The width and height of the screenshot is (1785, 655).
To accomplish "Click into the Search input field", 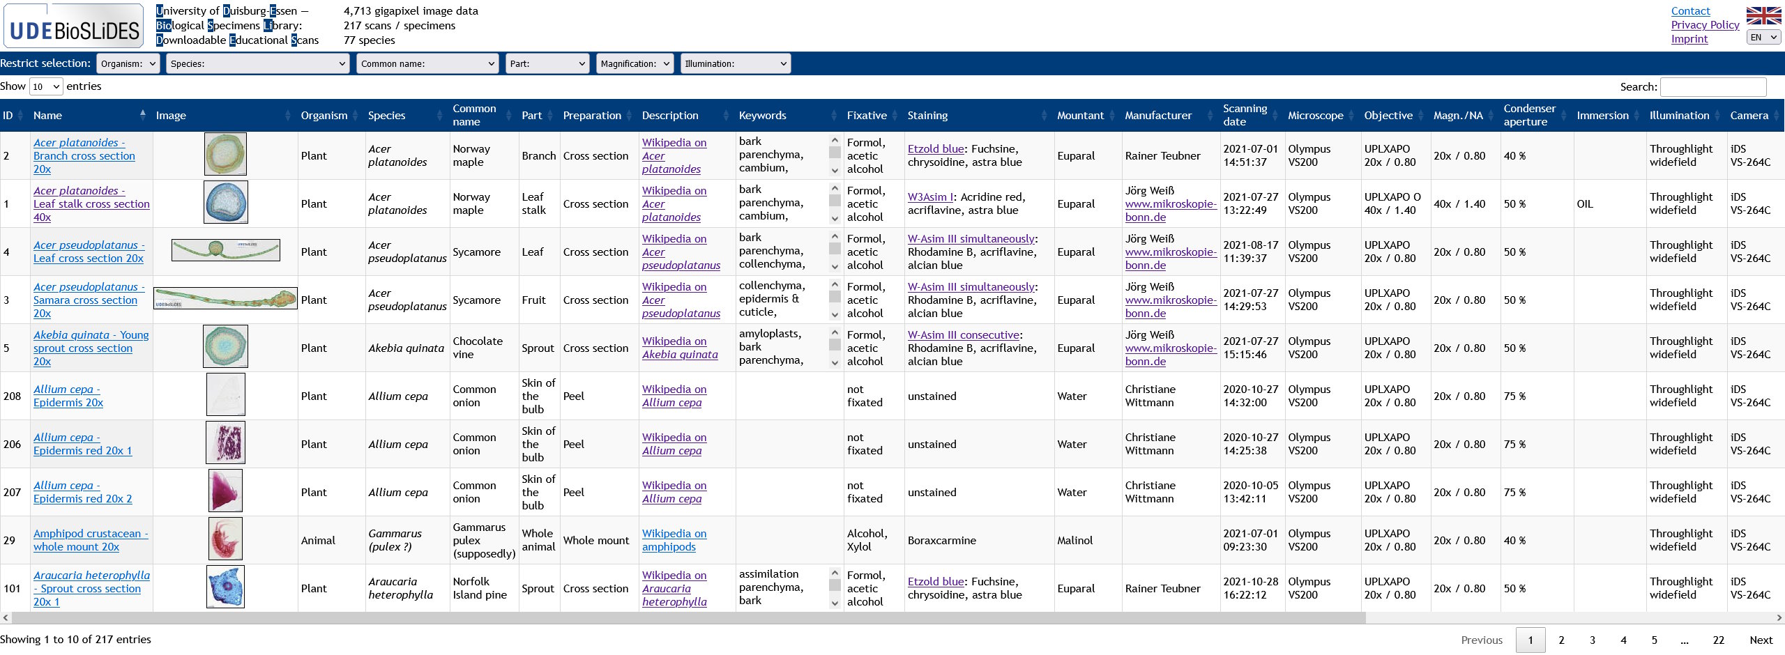I will (x=1713, y=87).
